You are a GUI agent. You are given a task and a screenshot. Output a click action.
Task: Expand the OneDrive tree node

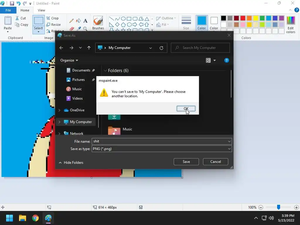(x=59, y=110)
